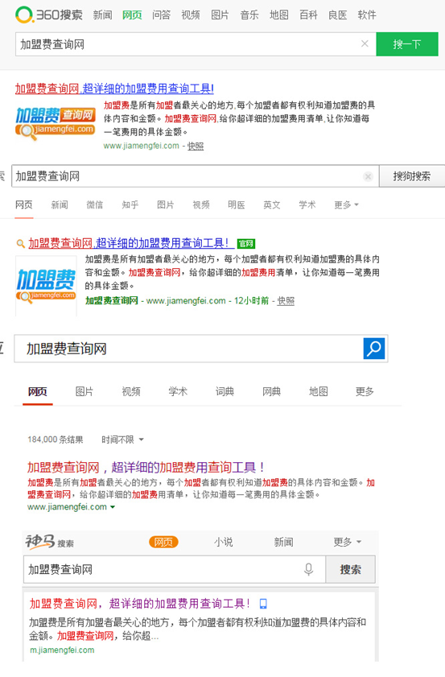445x677 pixels.
Task: Click green 官网 badge in Sogou result
Action: point(246,244)
